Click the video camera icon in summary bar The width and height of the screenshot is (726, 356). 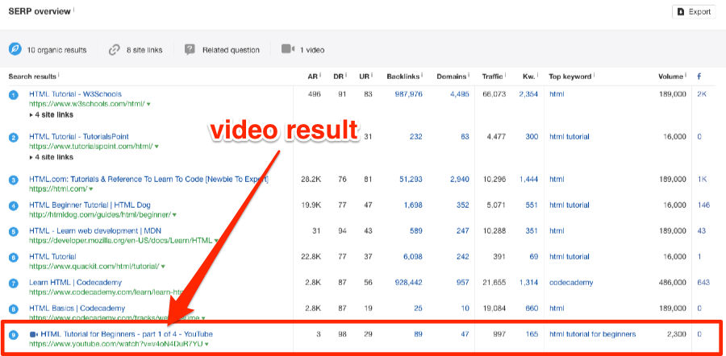287,50
